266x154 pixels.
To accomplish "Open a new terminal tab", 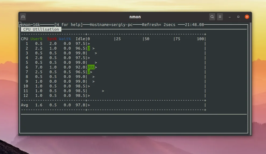I will pos(23,17).
